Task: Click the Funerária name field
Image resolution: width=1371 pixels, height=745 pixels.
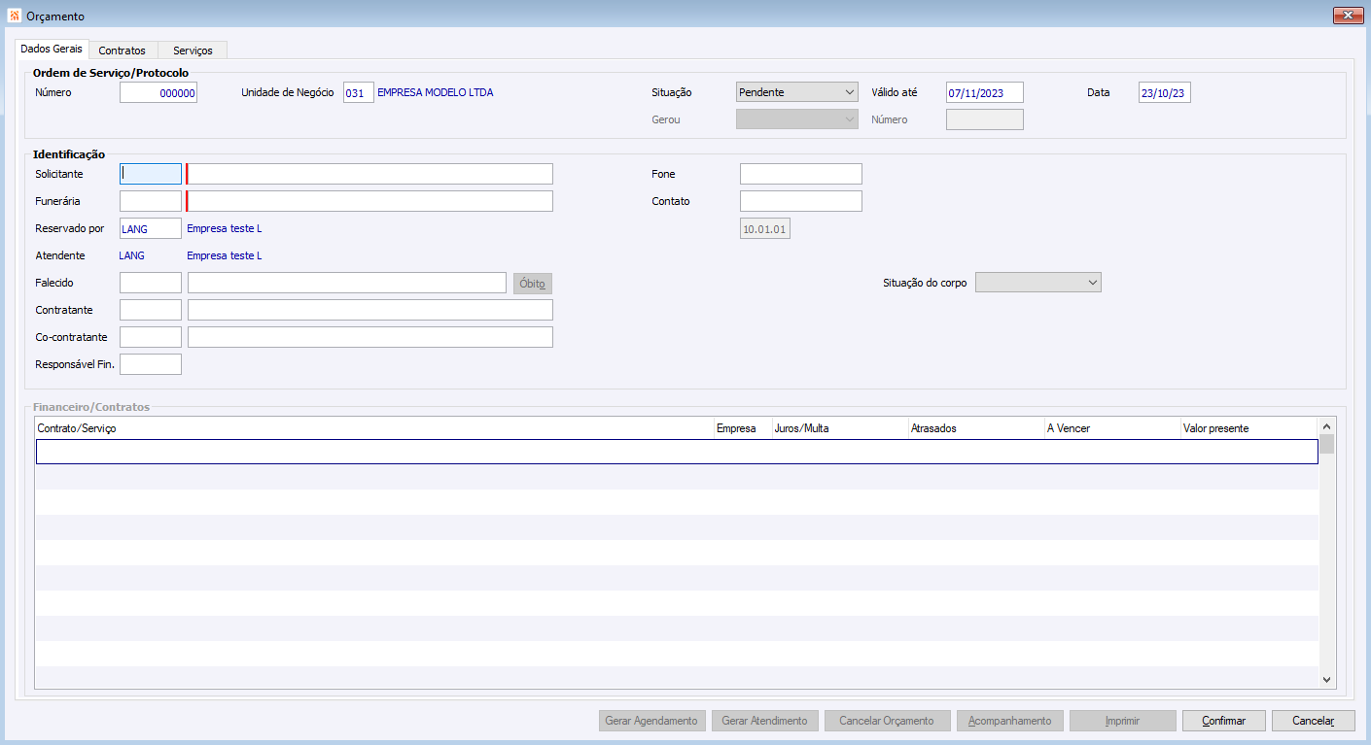Action: click(x=370, y=201)
